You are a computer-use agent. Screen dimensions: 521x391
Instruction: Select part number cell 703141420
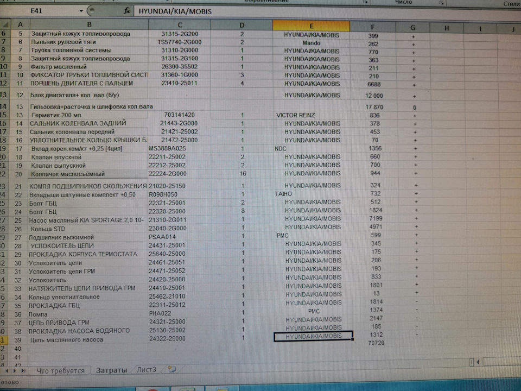pos(180,115)
